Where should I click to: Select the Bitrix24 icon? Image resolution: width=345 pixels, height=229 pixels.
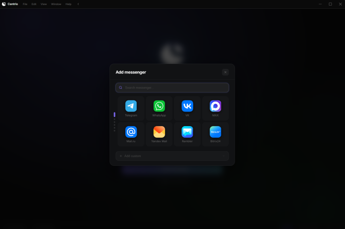click(x=215, y=132)
